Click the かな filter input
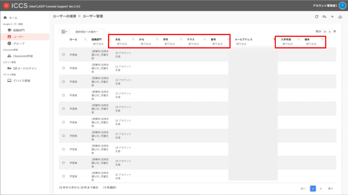This screenshot has height=195, width=348. [148, 44]
